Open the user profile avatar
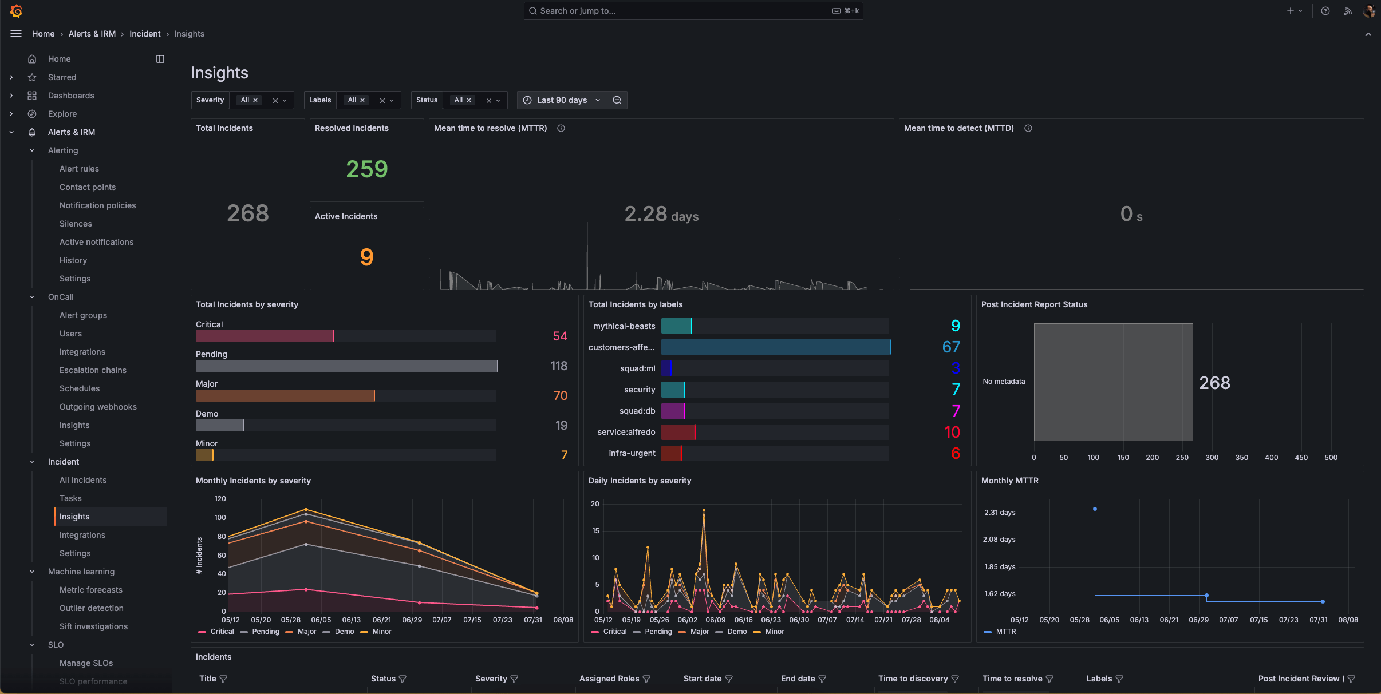This screenshot has width=1381, height=694. (1368, 10)
